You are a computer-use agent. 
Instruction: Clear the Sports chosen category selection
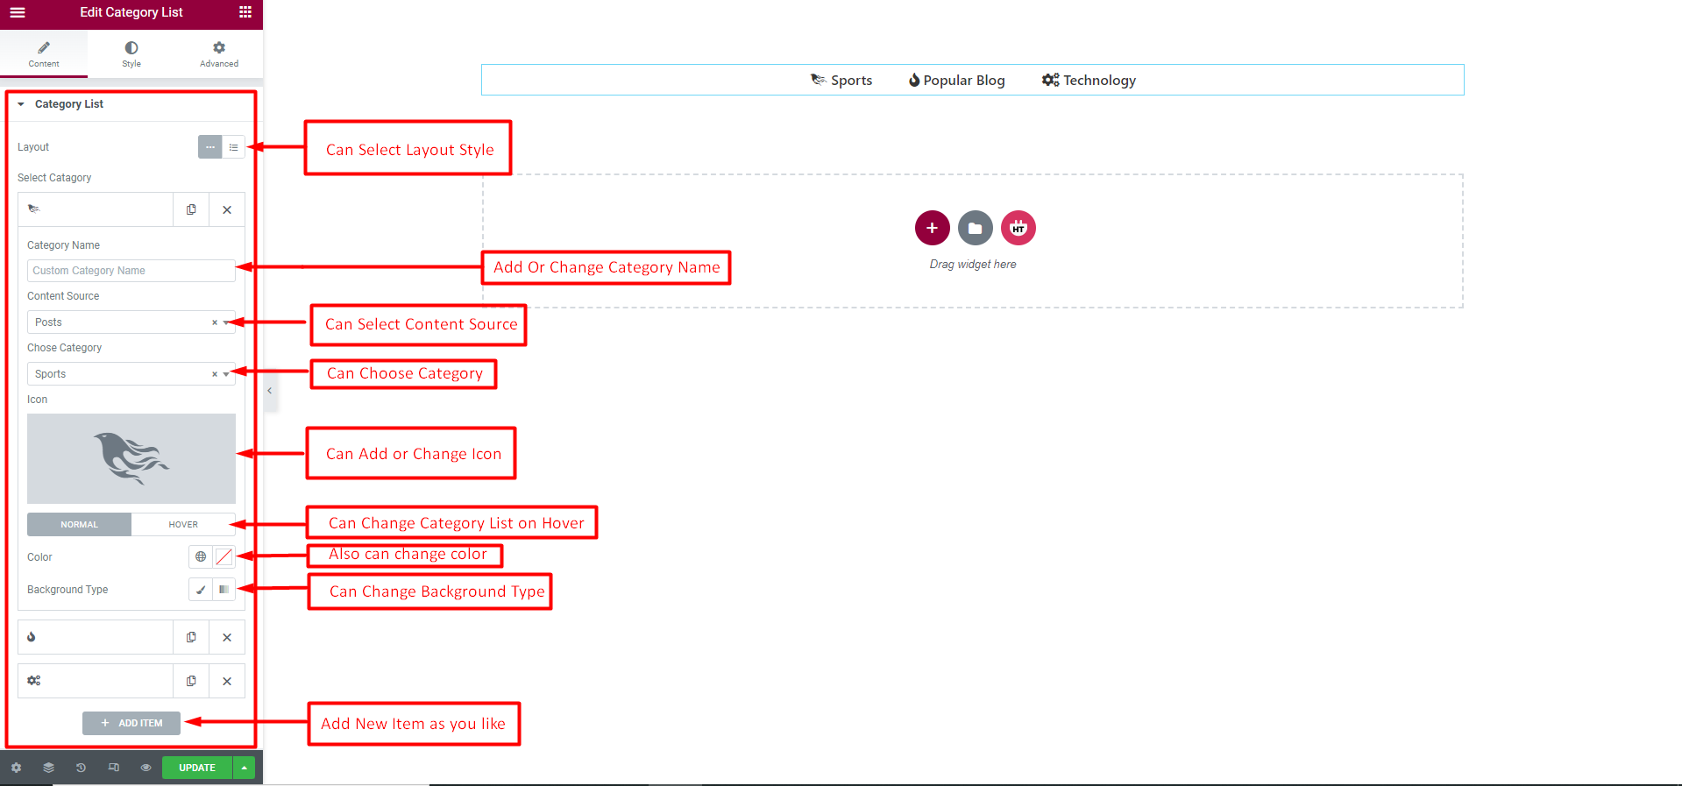point(215,374)
